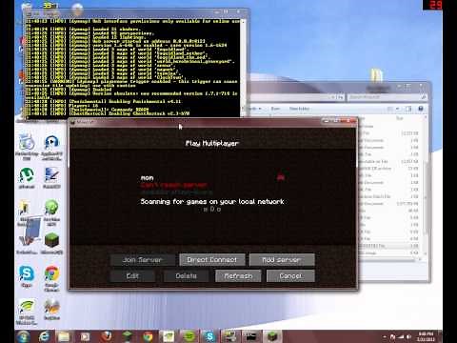Click the Add server button
The image size is (457, 343).
[282, 260]
